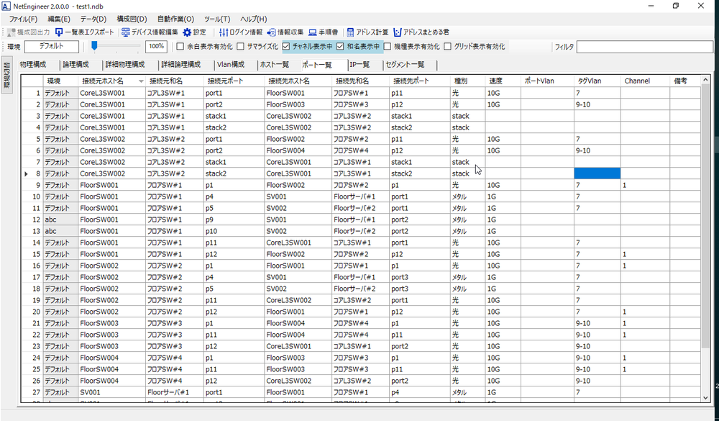719x421 pixels.
Task: Switch to the Vlan構成 tab
Action: pos(231,65)
